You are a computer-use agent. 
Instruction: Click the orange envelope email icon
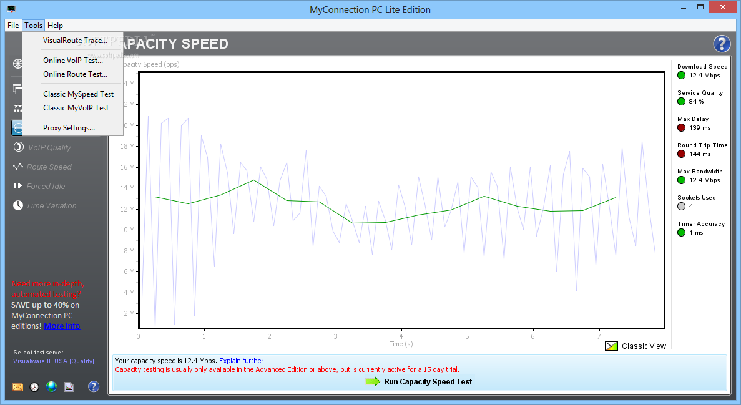click(17, 387)
